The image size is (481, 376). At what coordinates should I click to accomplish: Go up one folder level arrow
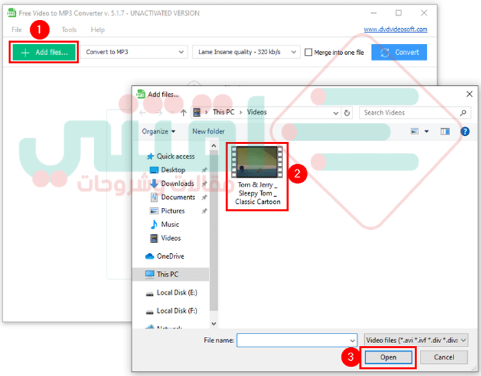[183, 113]
